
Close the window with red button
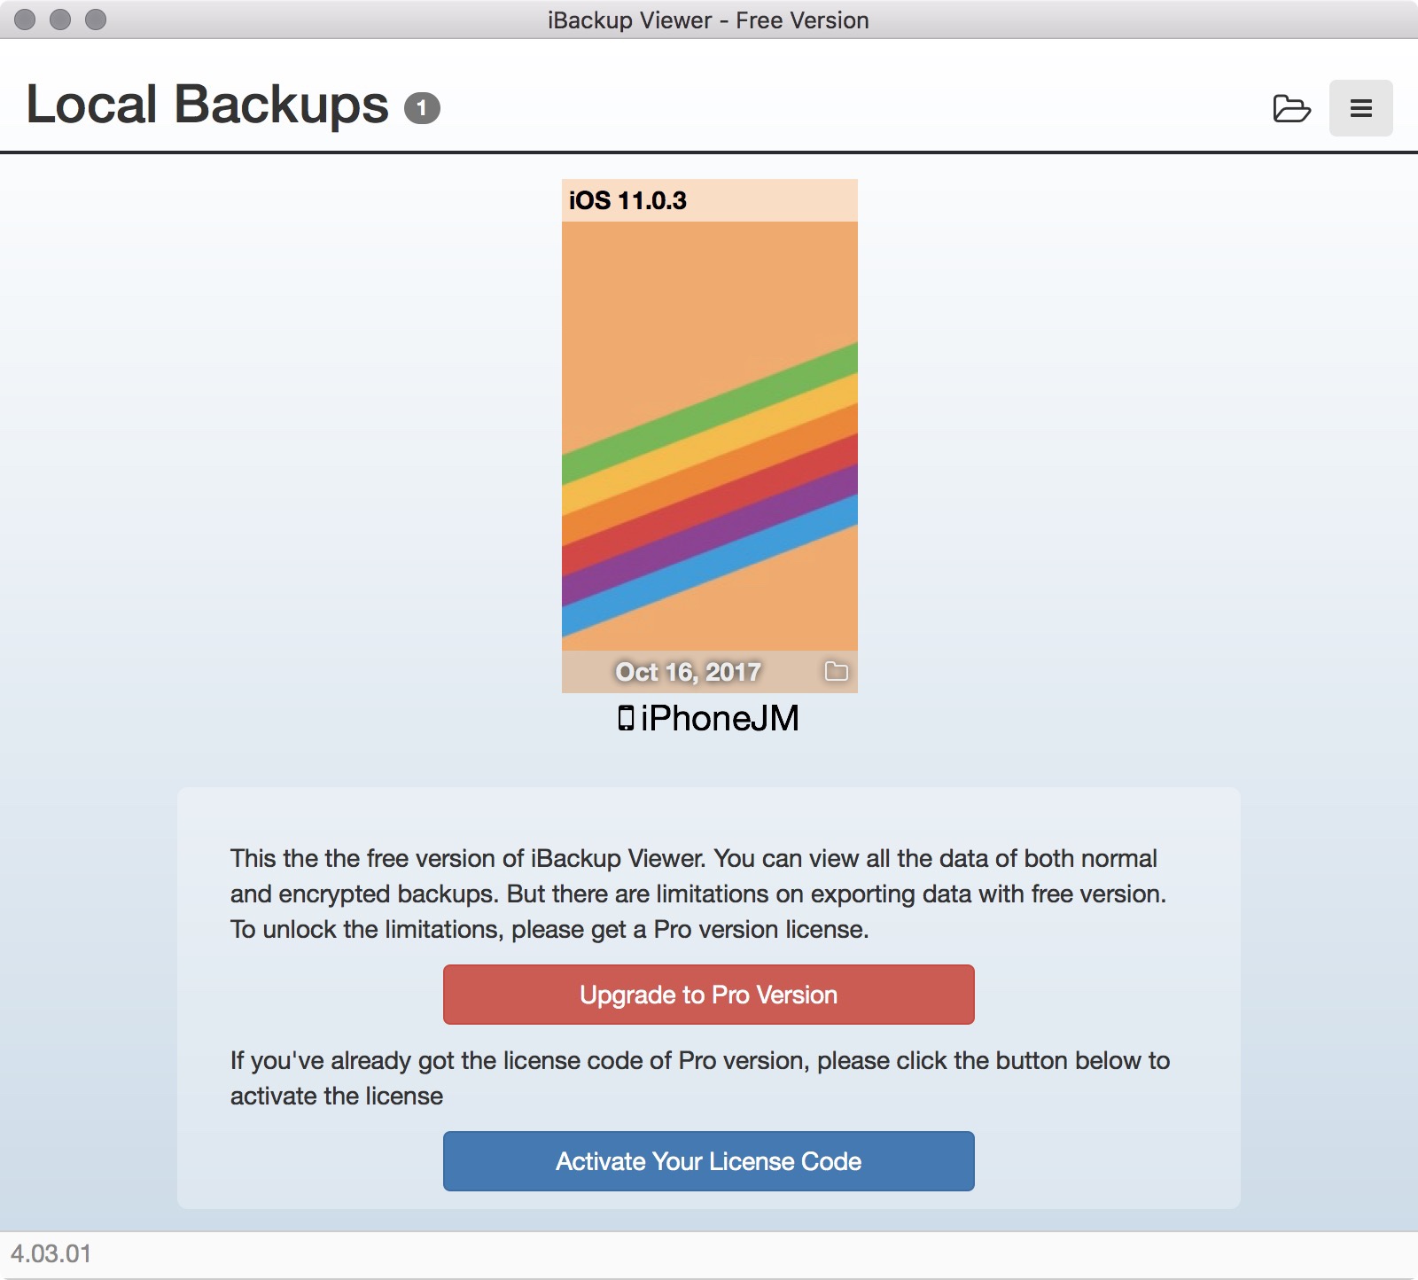click(x=25, y=20)
